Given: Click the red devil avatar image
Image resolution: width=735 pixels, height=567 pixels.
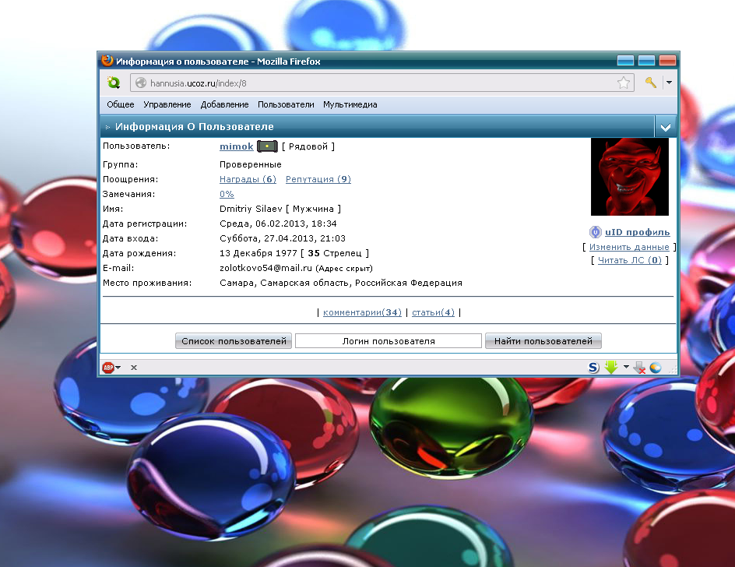Looking at the screenshot, I should (630, 177).
